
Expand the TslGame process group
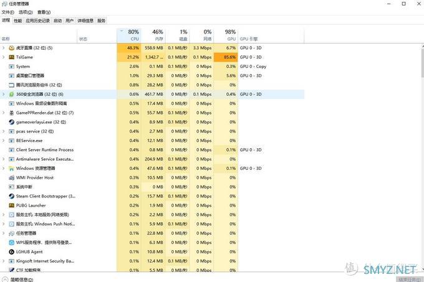tap(4, 57)
